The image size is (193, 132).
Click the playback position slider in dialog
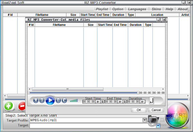[x=83, y=93]
